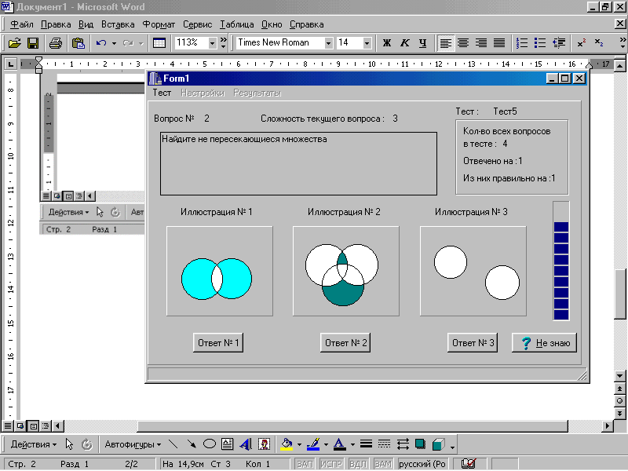Open the zoom 113% dropdown
Image resolution: width=628 pixels, height=471 pixels.
213,43
